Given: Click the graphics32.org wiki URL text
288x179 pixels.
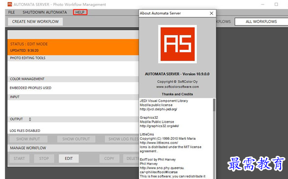Looking at the screenshot, I should [x=159, y=126].
